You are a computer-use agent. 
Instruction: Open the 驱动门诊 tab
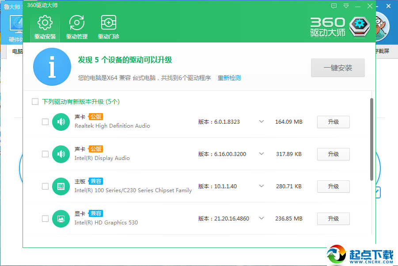[109, 27]
